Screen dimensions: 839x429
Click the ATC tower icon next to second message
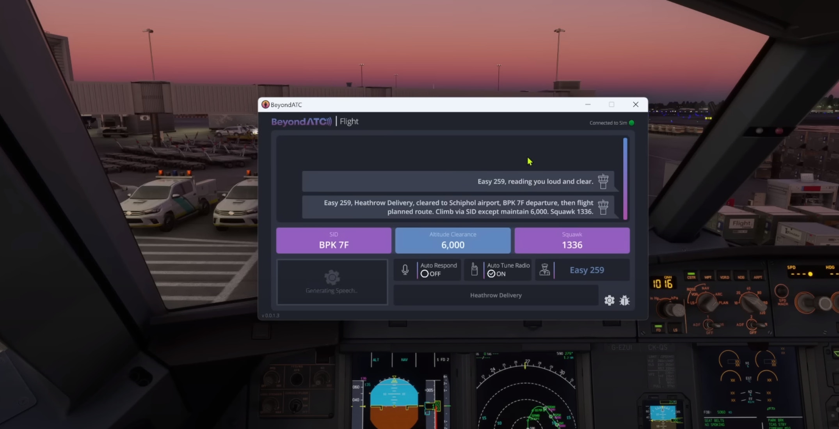point(603,207)
